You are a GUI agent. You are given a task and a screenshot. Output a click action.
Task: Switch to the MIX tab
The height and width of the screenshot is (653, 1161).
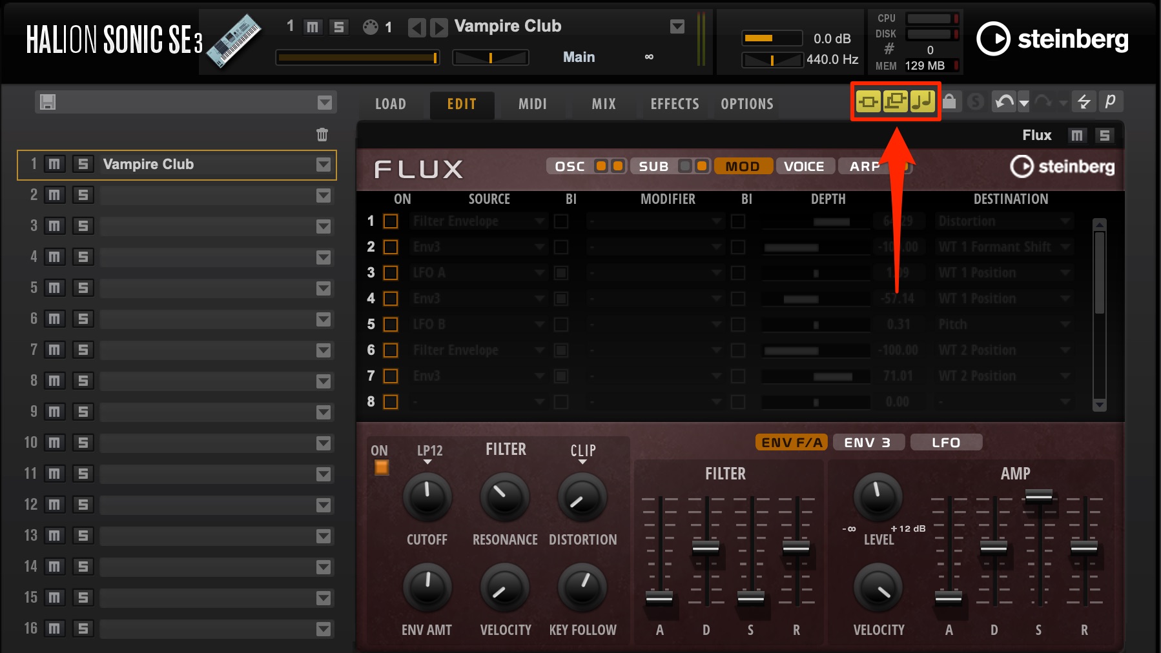point(604,104)
